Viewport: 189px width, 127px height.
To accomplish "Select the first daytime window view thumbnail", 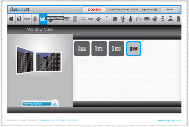I will click(x=82, y=49).
